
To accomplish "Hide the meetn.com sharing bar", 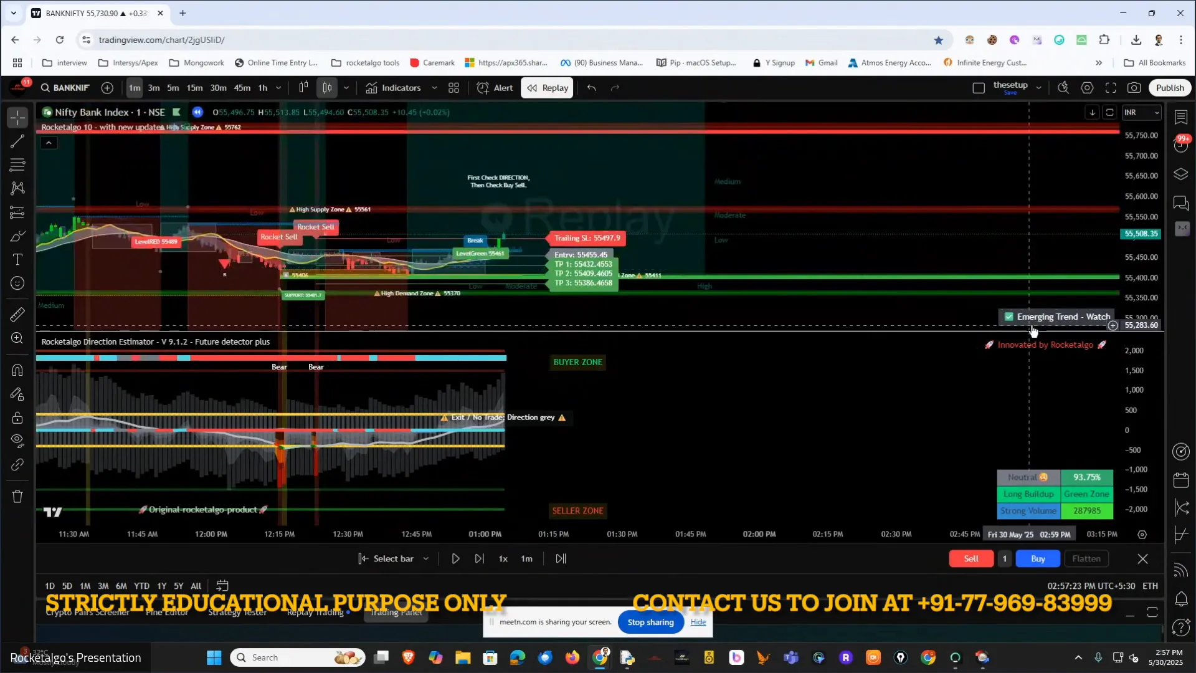I will [x=698, y=623].
